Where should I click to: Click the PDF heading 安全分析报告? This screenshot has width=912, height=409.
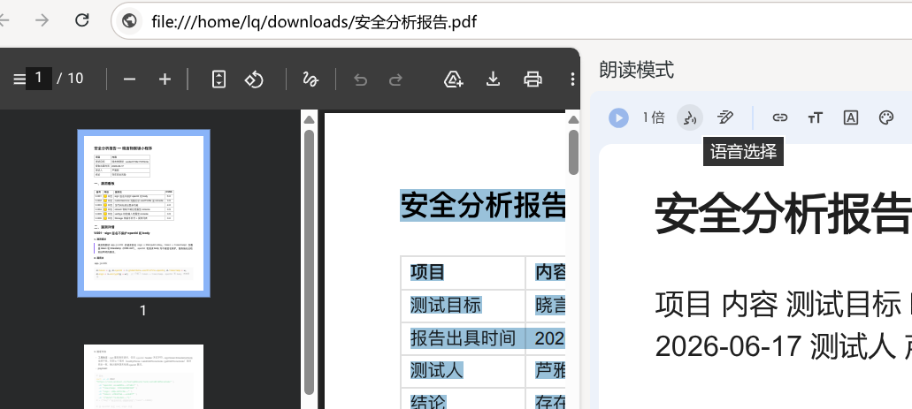[x=483, y=205]
